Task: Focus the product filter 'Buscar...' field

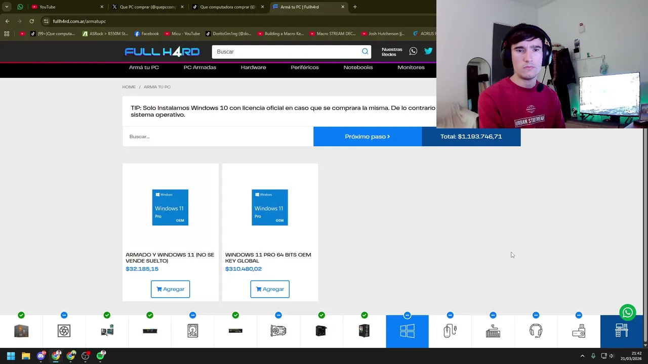Action: pyautogui.click(x=218, y=136)
